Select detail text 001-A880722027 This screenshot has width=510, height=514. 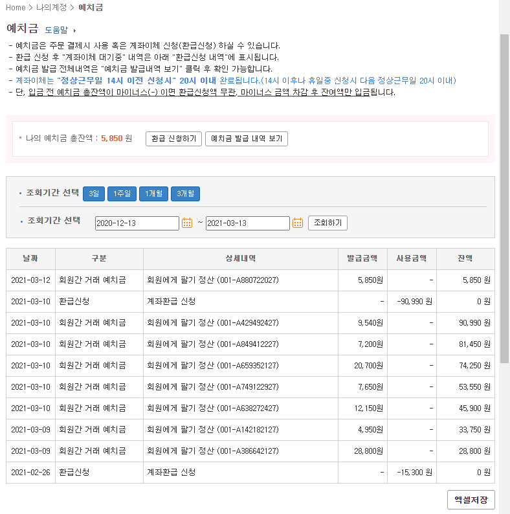pyautogui.click(x=248, y=280)
